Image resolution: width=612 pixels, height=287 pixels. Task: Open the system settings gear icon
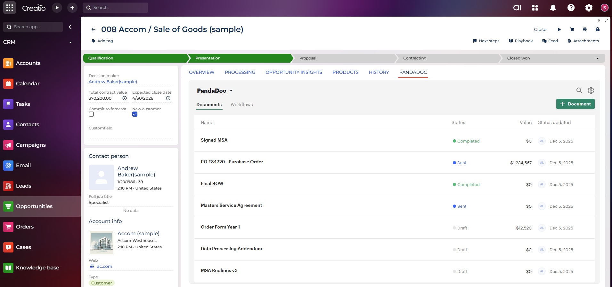pos(589,8)
